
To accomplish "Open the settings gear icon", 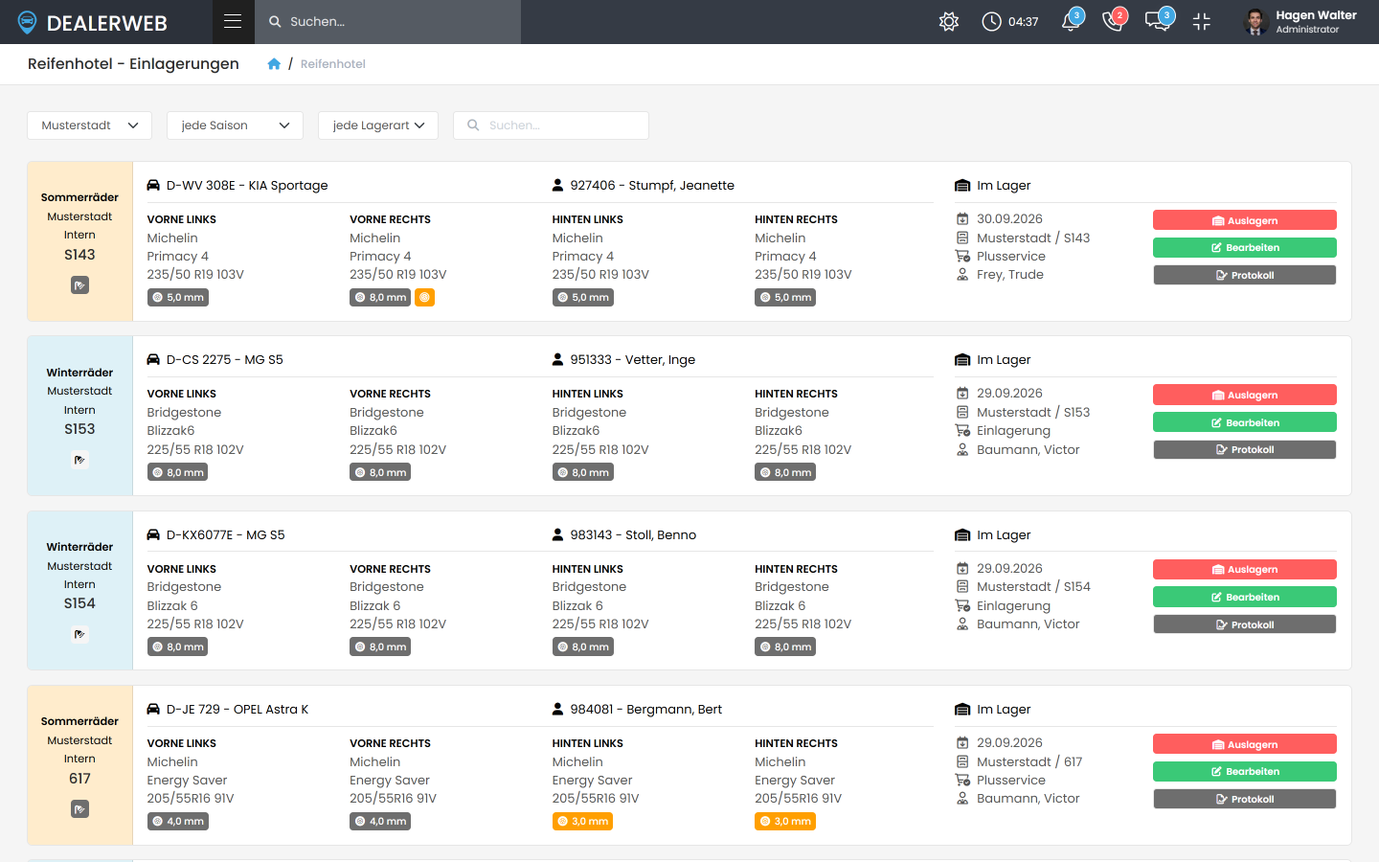I will click(949, 21).
